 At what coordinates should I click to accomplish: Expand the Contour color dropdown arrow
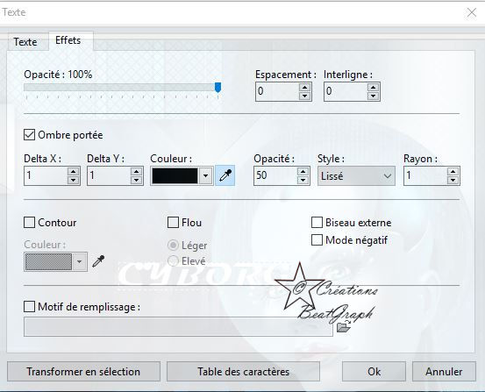80,261
